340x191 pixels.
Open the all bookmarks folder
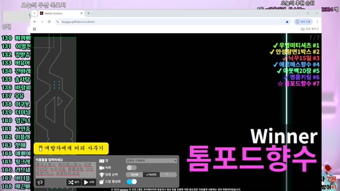[x=309, y=29]
